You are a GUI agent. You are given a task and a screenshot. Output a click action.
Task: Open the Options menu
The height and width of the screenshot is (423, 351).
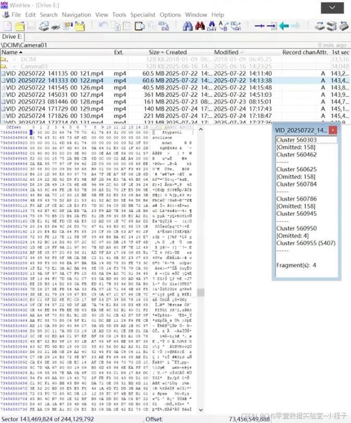click(170, 15)
